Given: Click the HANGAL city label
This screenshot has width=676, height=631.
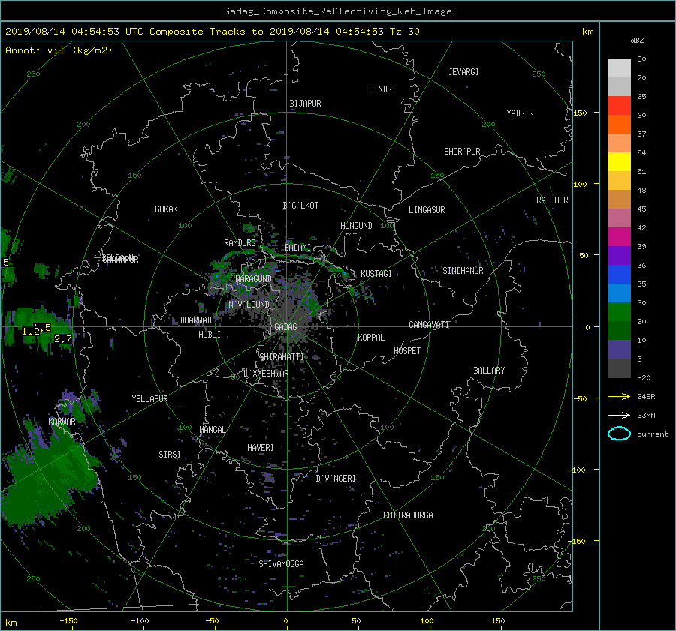Looking at the screenshot, I should click(x=212, y=430).
